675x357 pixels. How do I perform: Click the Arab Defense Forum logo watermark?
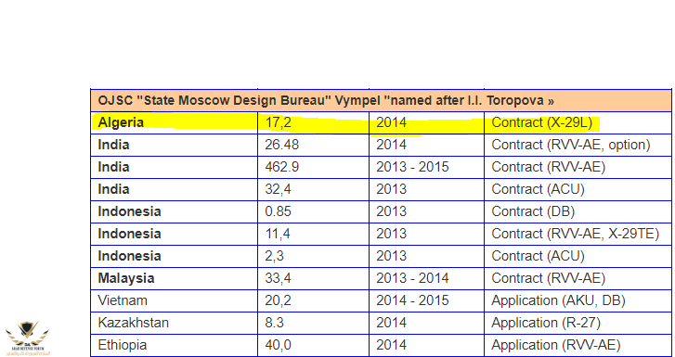tap(28, 338)
